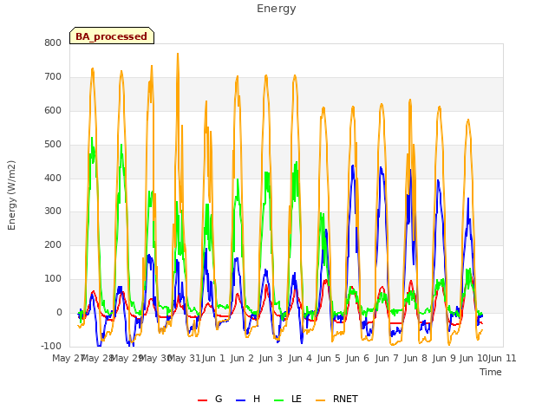Select the LE legend label

pos(297,399)
